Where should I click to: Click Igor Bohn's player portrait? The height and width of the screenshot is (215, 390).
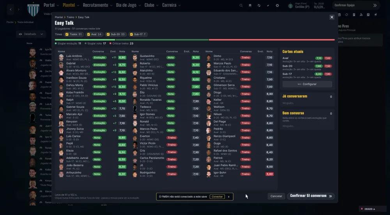pyautogui.click(x=209, y=174)
